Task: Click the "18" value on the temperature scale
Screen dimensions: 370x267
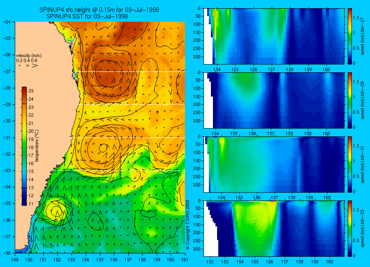Action: [31, 147]
